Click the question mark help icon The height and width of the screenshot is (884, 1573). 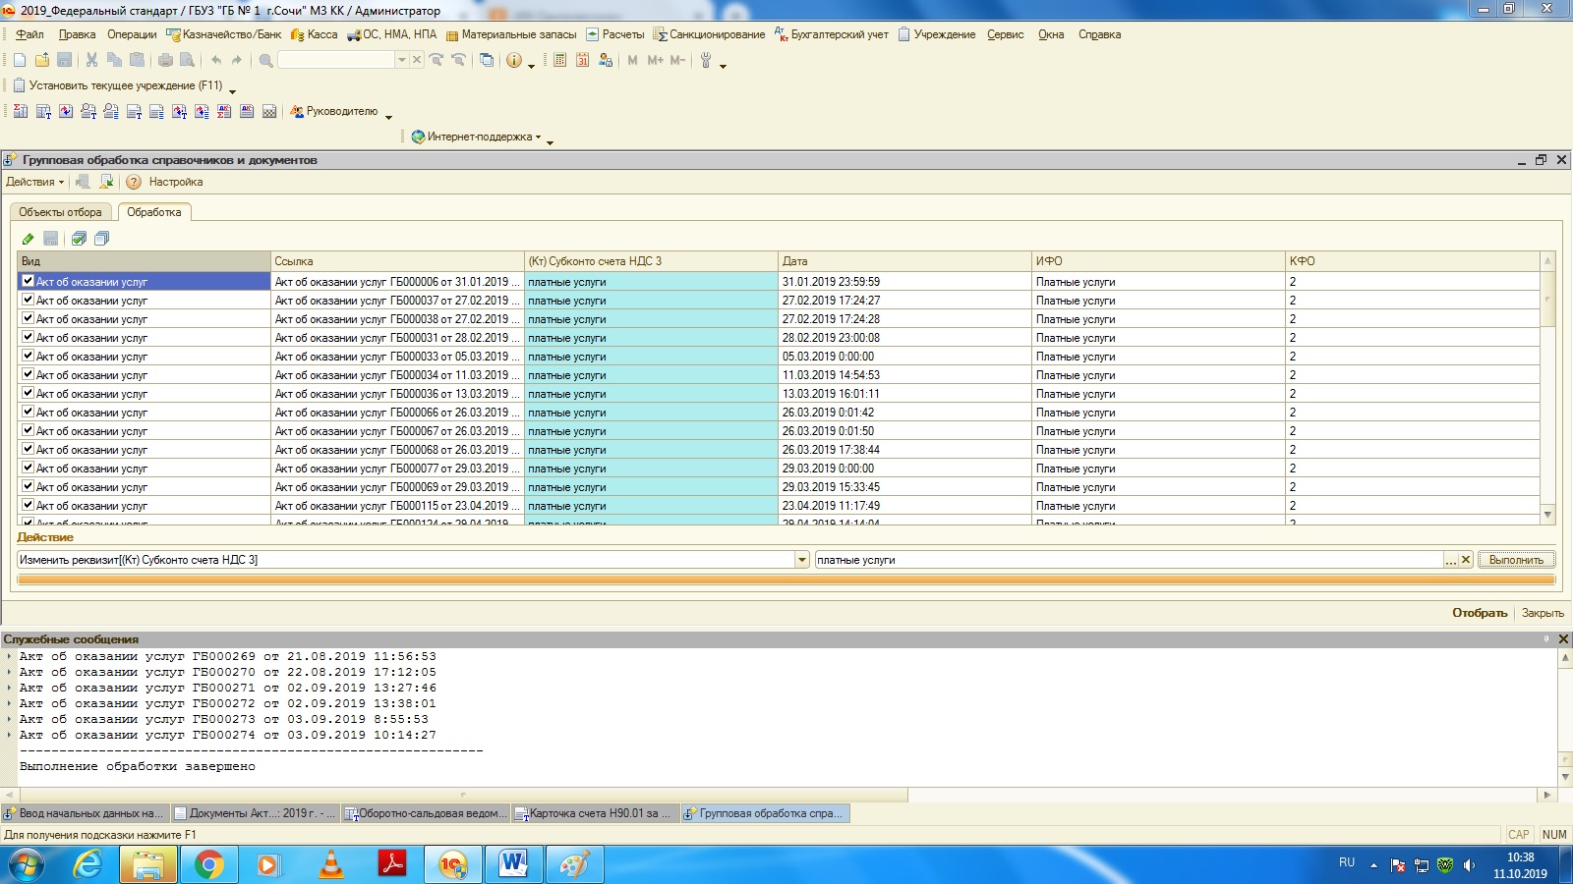click(134, 182)
